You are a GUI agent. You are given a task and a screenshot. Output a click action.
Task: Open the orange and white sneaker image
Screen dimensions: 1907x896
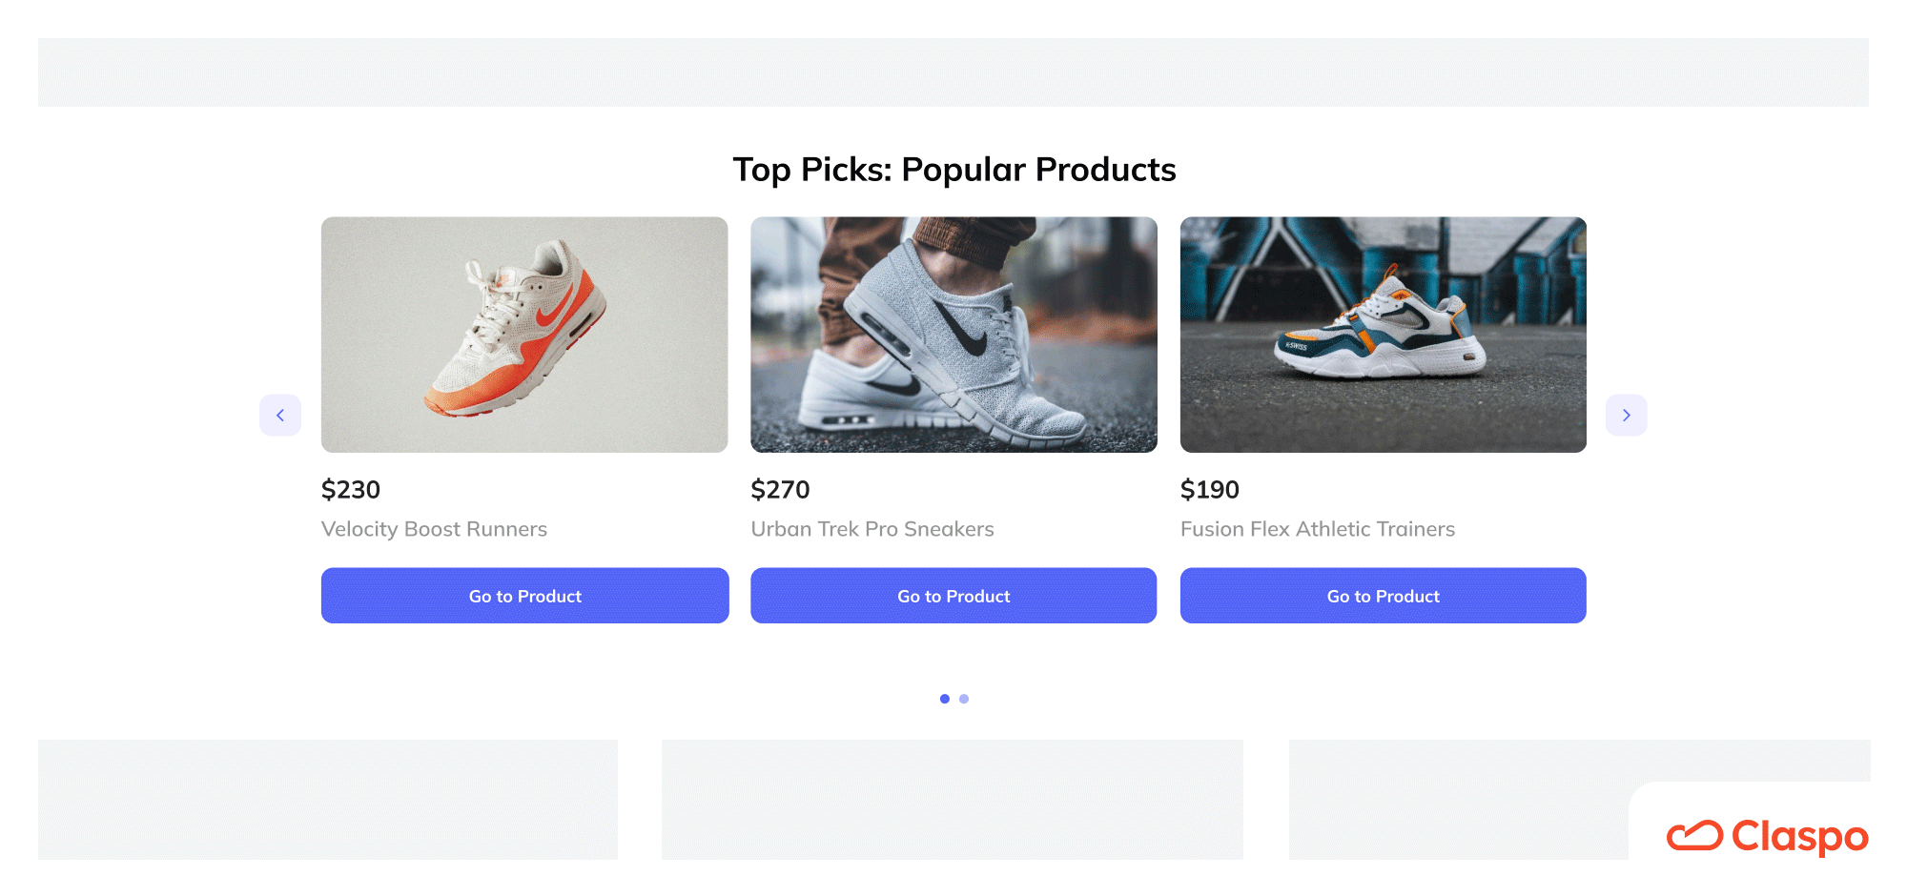524,335
